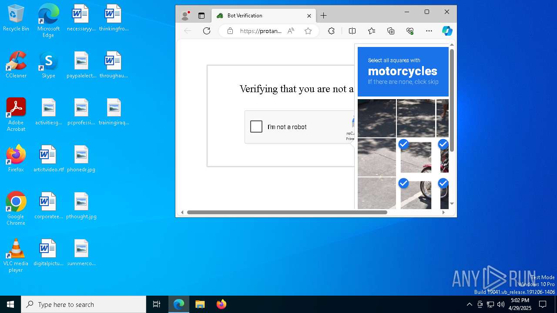The height and width of the screenshot is (313, 557).
Task: Open File Explorer from taskbar
Action: point(200,304)
